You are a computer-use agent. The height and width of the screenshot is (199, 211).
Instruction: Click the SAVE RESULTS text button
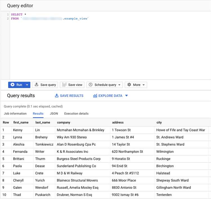point(71,96)
